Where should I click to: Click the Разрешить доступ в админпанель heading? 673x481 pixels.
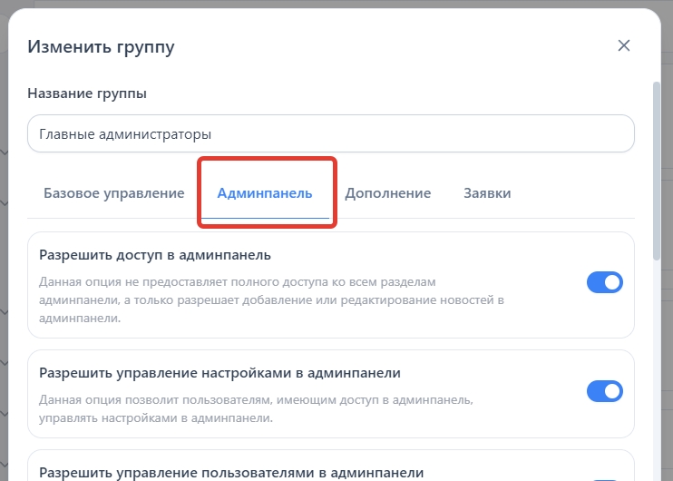(155, 255)
